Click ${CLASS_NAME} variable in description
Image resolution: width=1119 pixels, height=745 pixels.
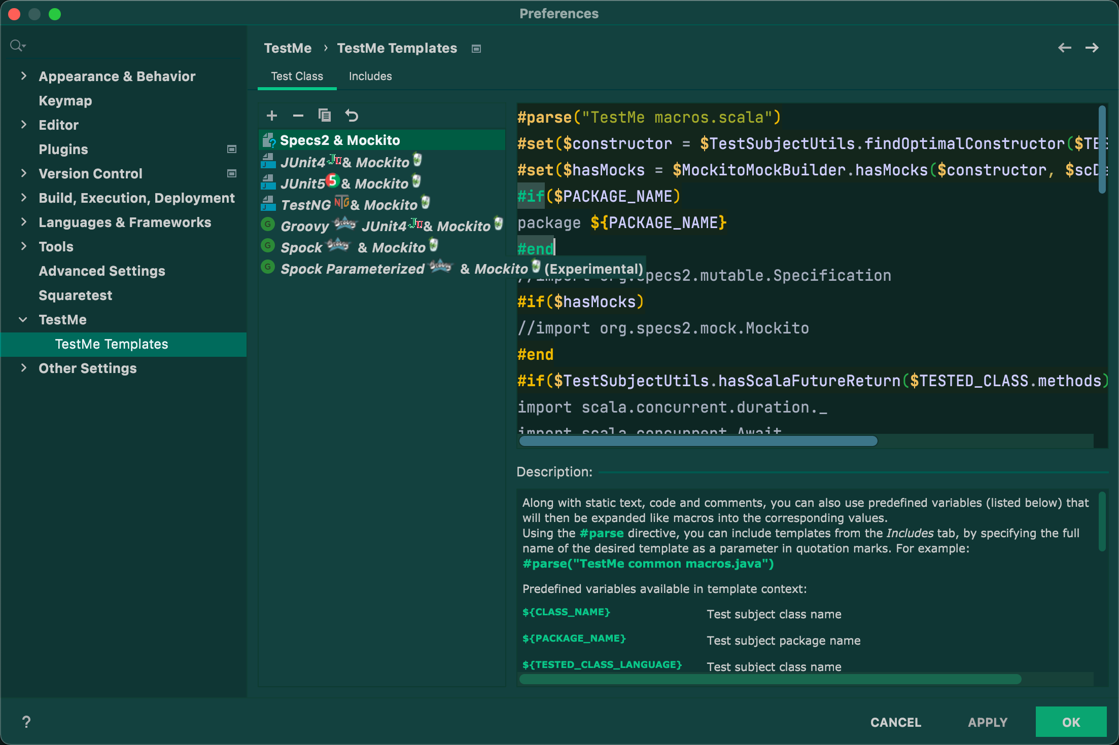(566, 612)
